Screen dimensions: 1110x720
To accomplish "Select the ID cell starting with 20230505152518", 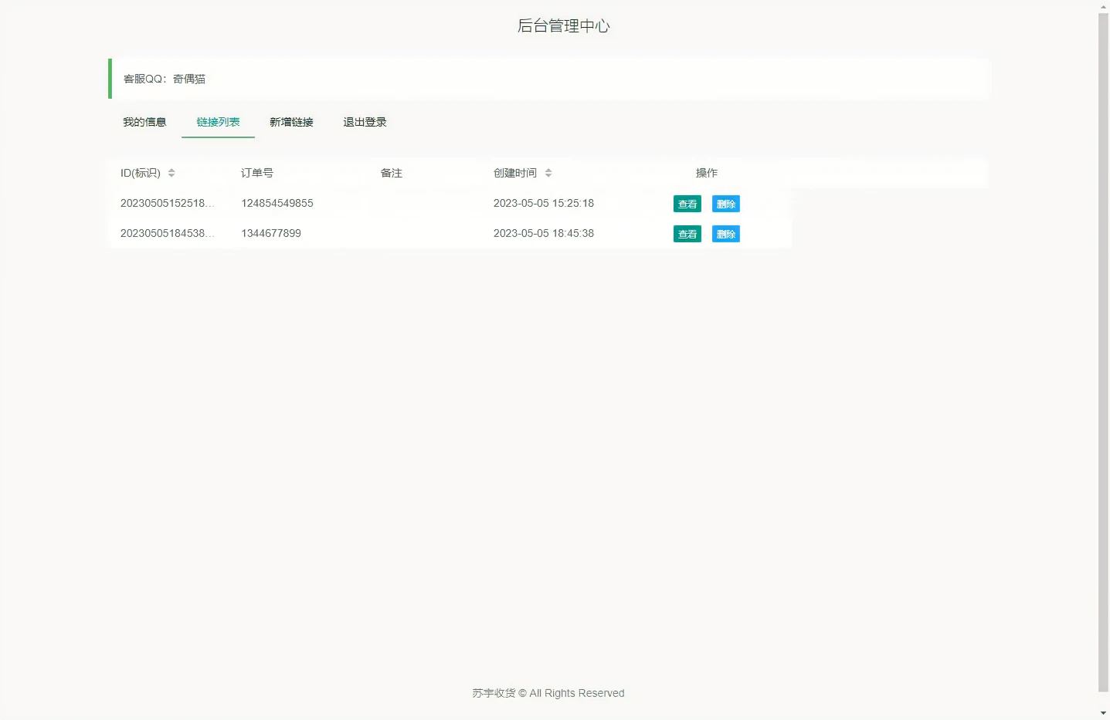I will click(167, 203).
